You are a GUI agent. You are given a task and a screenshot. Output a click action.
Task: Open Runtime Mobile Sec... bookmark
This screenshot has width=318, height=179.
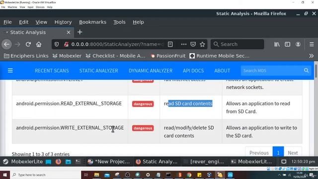(x=220, y=56)
